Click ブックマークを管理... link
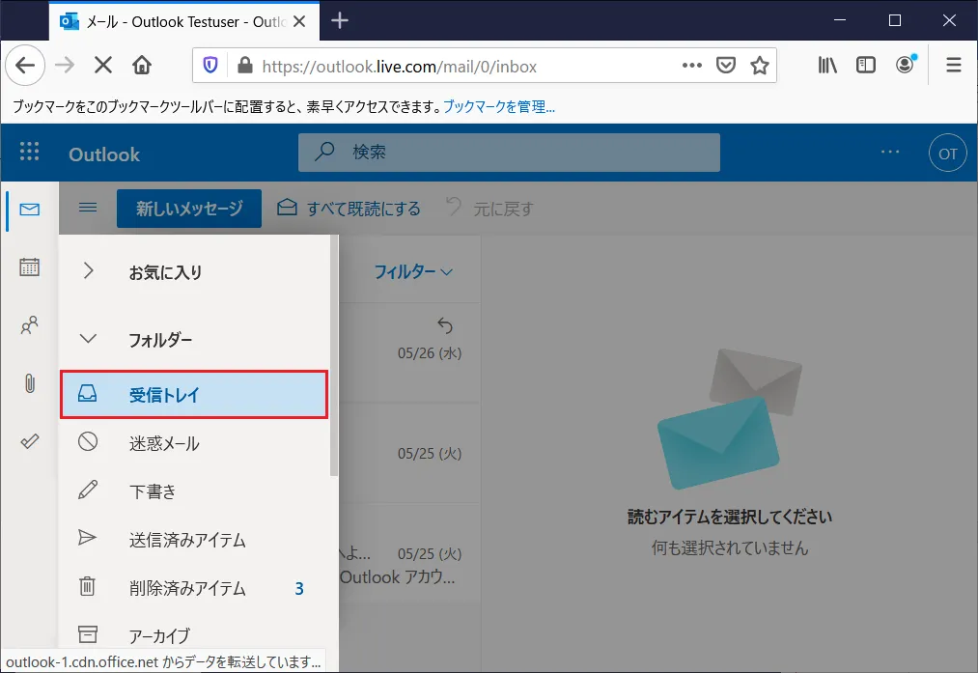This screenshot has width=978, height=673. click(x=498, y=106)
